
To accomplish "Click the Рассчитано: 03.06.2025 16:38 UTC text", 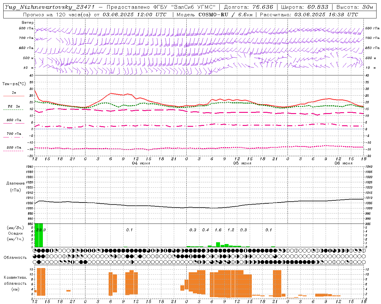I will tap(309, 15).
